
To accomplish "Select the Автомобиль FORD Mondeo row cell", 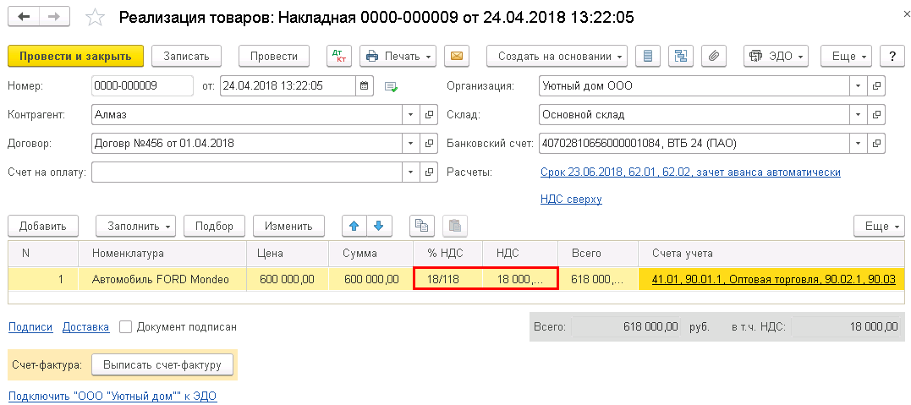I will point(162,280).
